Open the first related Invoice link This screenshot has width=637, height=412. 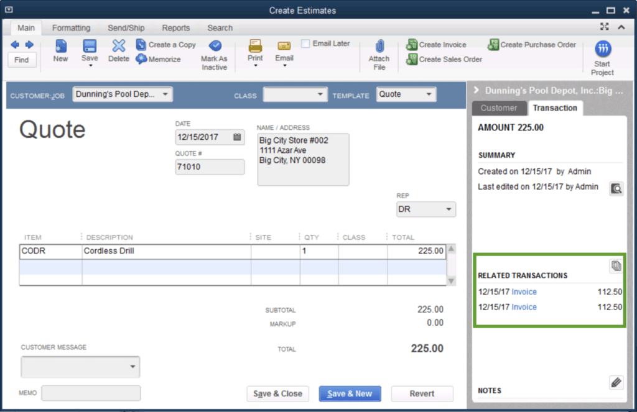524,292
